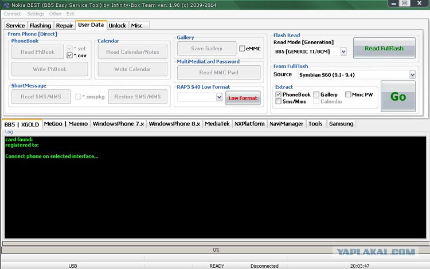Viewport: 430px width, 269px height.
Task: Toggle the *.smspkg checkbox
Action: pos(78,97)
